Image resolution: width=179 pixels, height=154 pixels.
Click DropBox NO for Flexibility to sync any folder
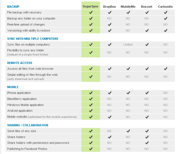[109, 52]
